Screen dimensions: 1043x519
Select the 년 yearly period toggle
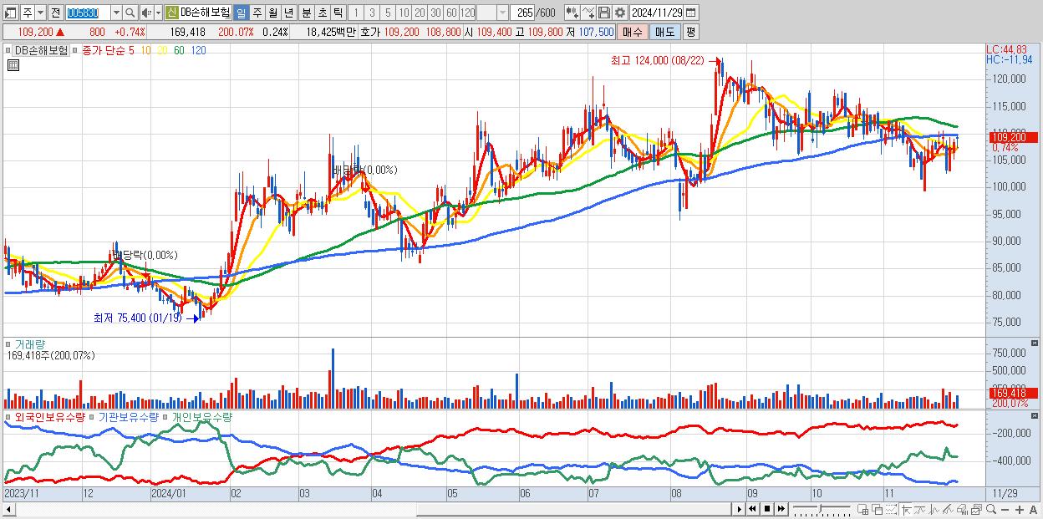pyautogui.click(x=288, y=13)
